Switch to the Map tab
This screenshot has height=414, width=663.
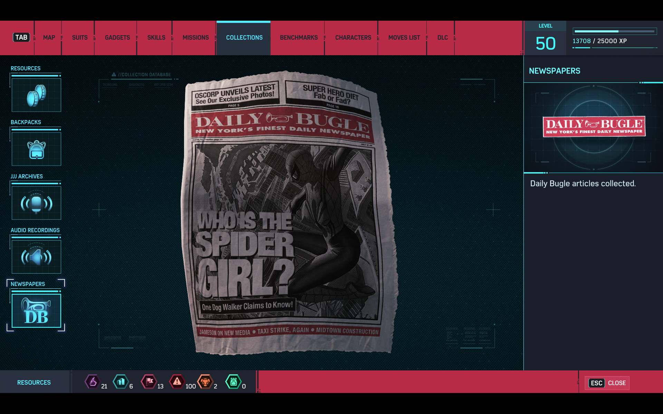(x=49, y=38)
